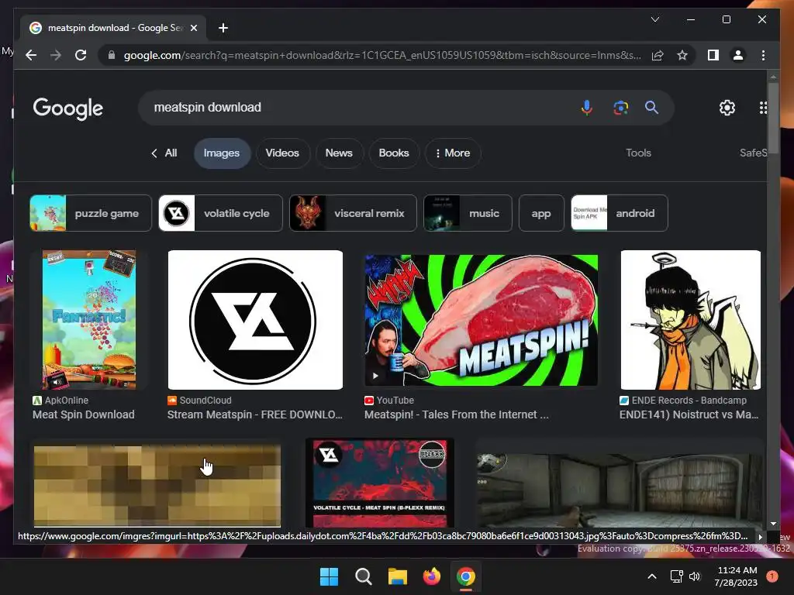Open the Google apps grid
This screenshot has height=595, width=794.
[x=763, y=107]
